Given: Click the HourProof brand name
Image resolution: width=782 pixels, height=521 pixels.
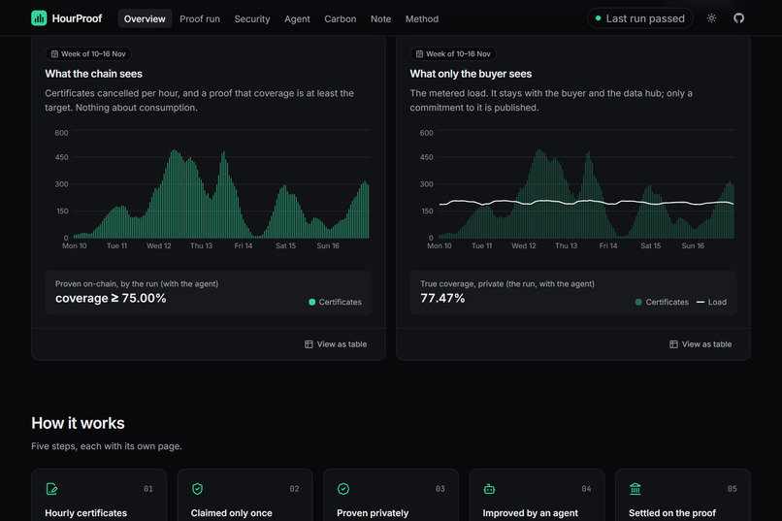Looking at the screenshot, I should [x=77, y=18].
